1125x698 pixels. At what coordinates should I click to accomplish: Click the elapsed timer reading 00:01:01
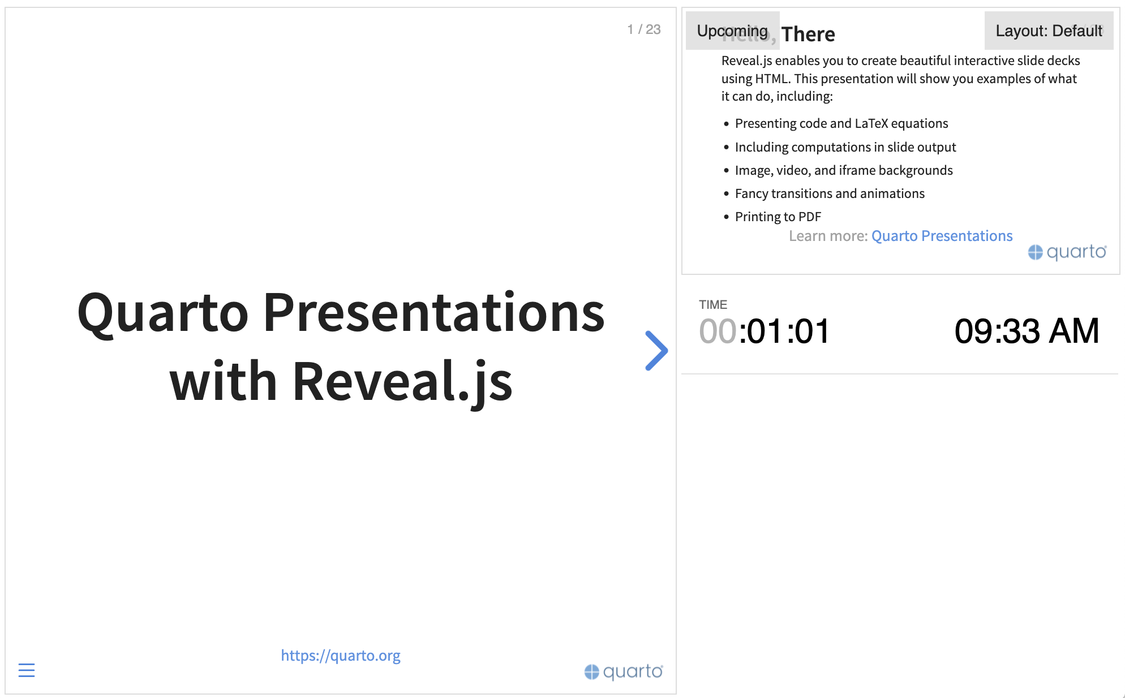[x=764, y=331]
